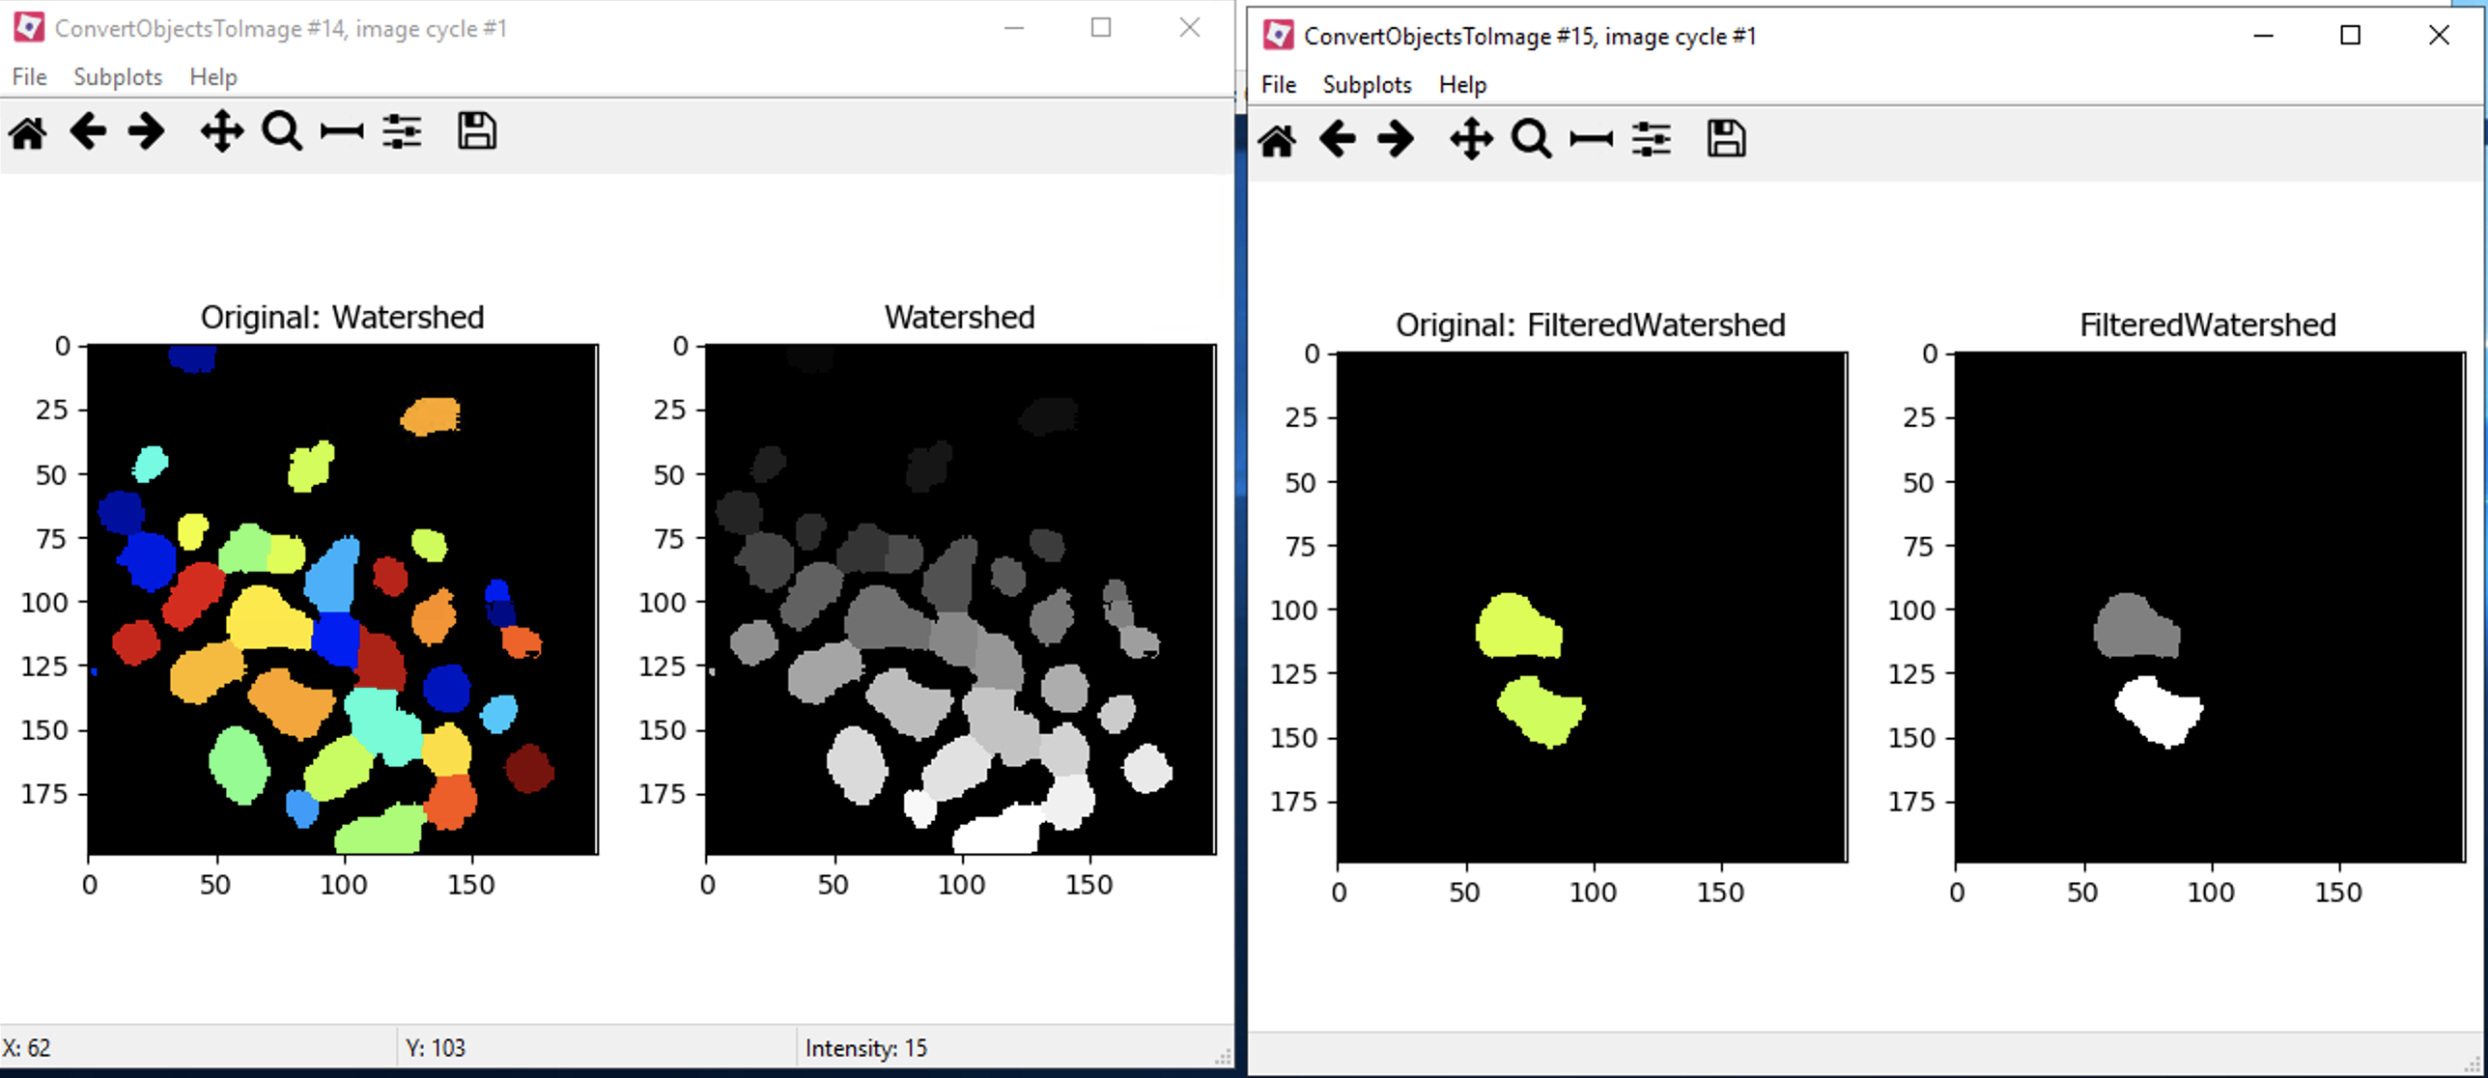
Task: Select measure length tool in Watershed window
Action: pyautogui.click(x=340, y=132)
